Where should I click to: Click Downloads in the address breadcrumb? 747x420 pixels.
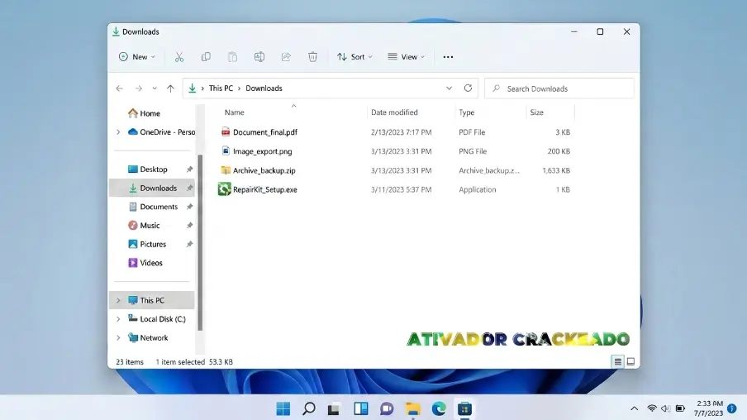(264, 88)
